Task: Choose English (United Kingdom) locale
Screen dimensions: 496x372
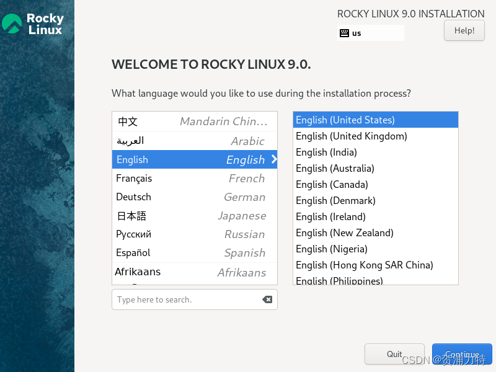Action: tap(376, 136)
